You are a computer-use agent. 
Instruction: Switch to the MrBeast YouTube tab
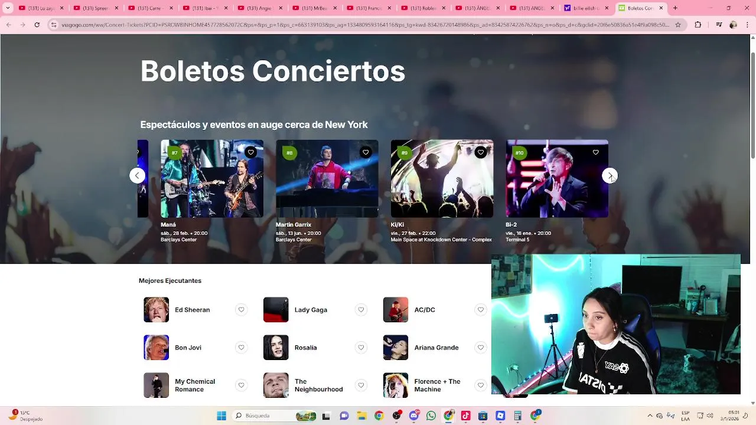314,8
